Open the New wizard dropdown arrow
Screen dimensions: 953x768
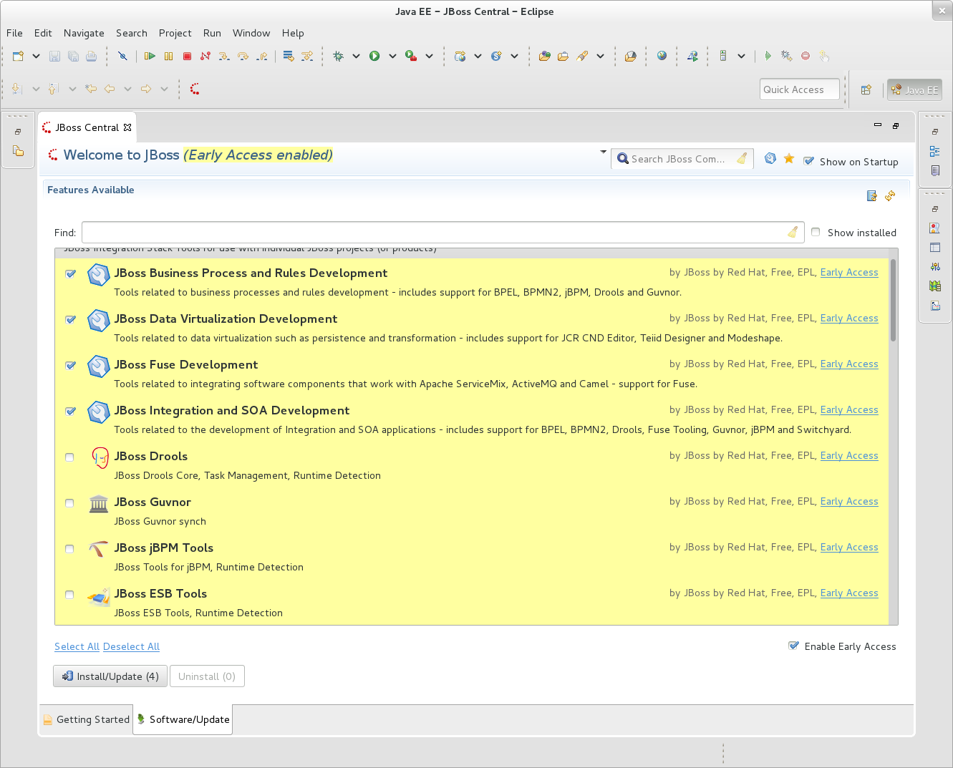pyautogui.click(x=36, y=56)
